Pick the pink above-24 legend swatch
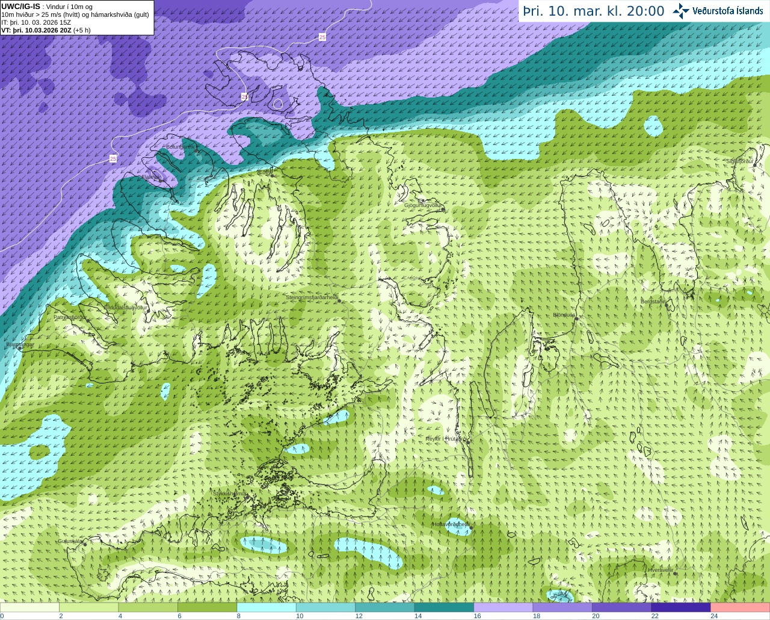Image resolution: width=770 pixels, height=620 pixels. point(740,607)
